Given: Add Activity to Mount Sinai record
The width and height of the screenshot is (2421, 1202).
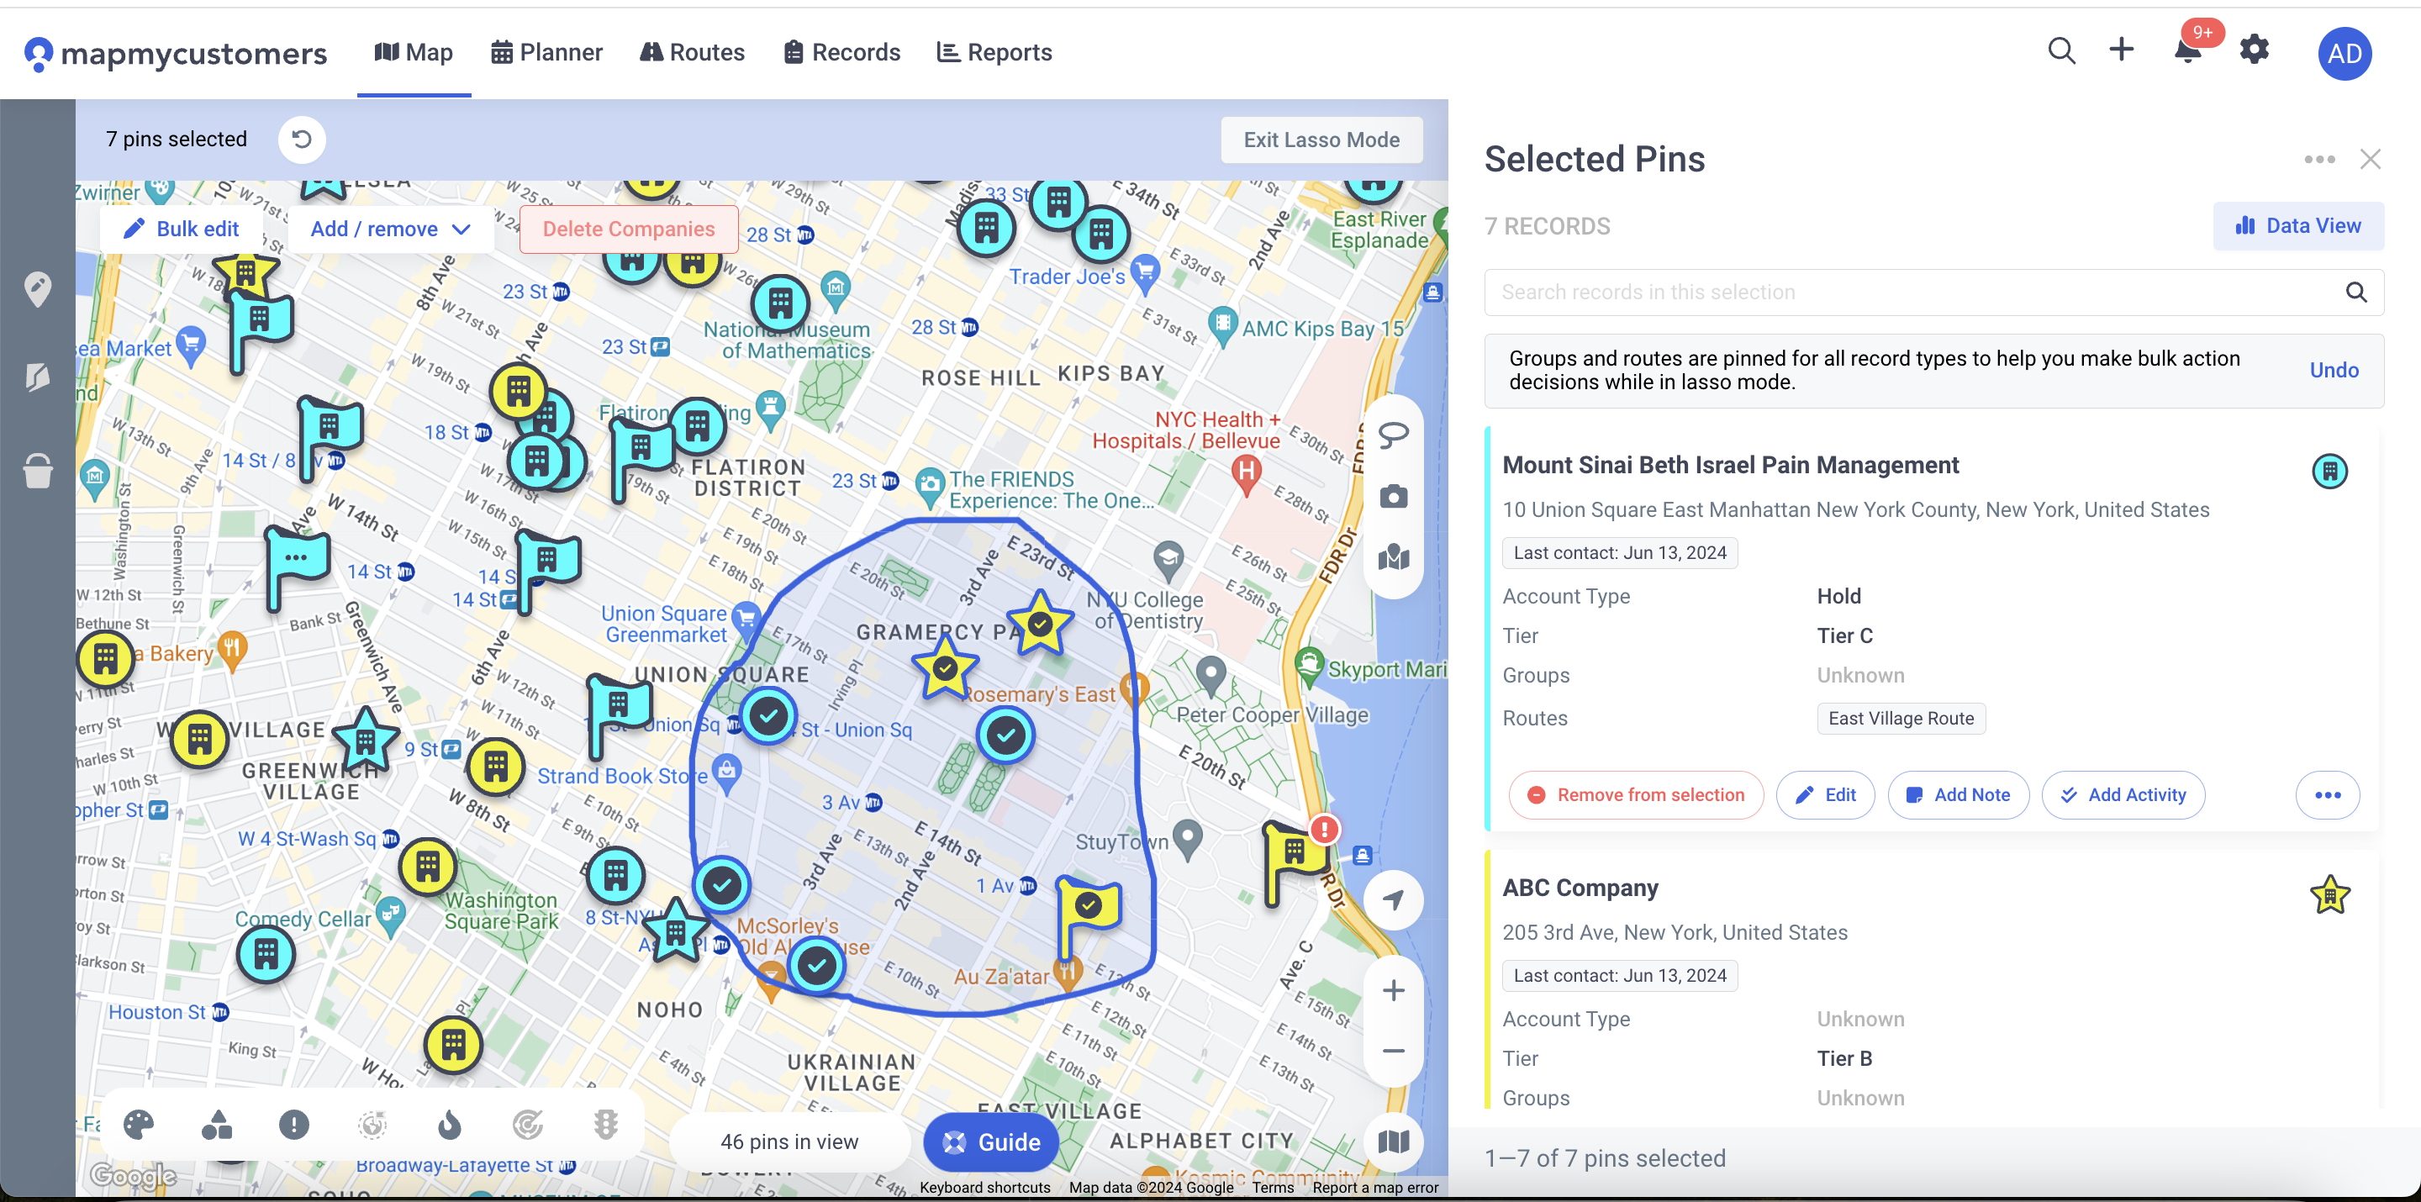Looking at the screenshot, I should [x=2123, y=795].
